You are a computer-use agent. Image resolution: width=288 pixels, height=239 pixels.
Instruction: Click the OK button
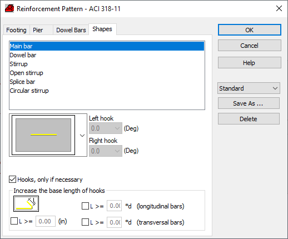(x=250, y=30)
